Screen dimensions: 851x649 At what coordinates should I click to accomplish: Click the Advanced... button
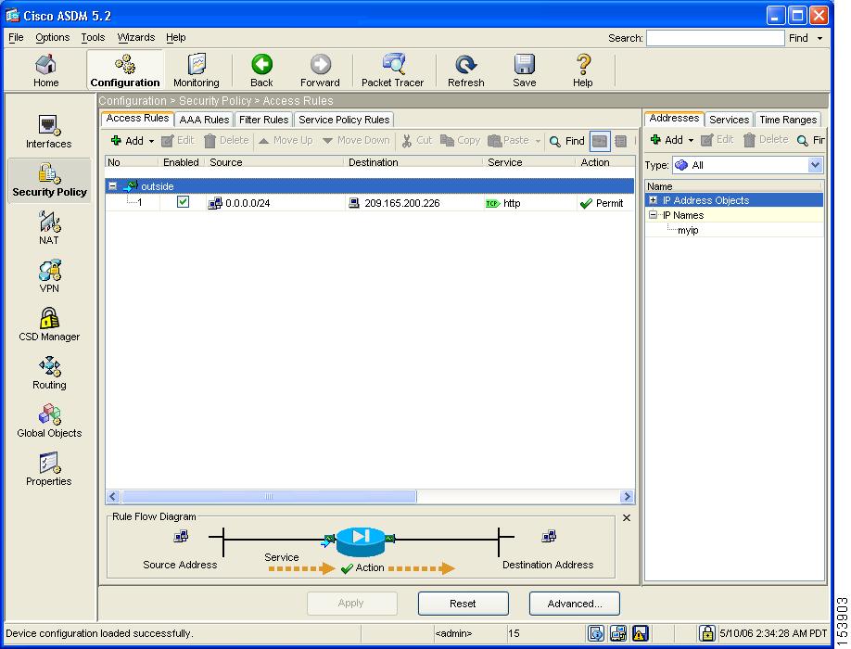pos(574,603)
